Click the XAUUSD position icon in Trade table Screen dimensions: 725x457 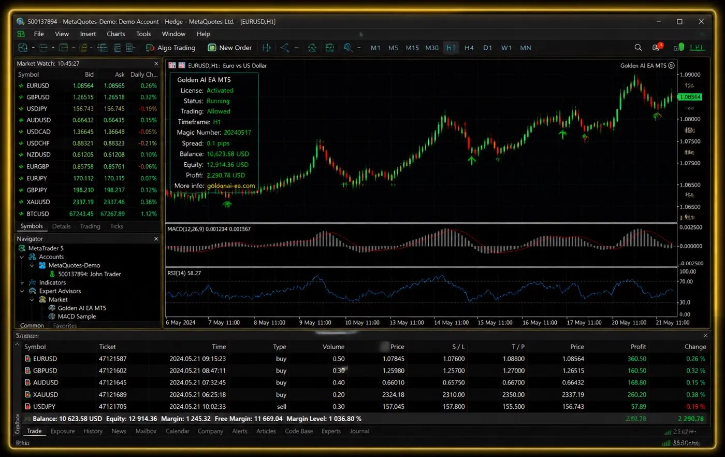coord(27,394)
